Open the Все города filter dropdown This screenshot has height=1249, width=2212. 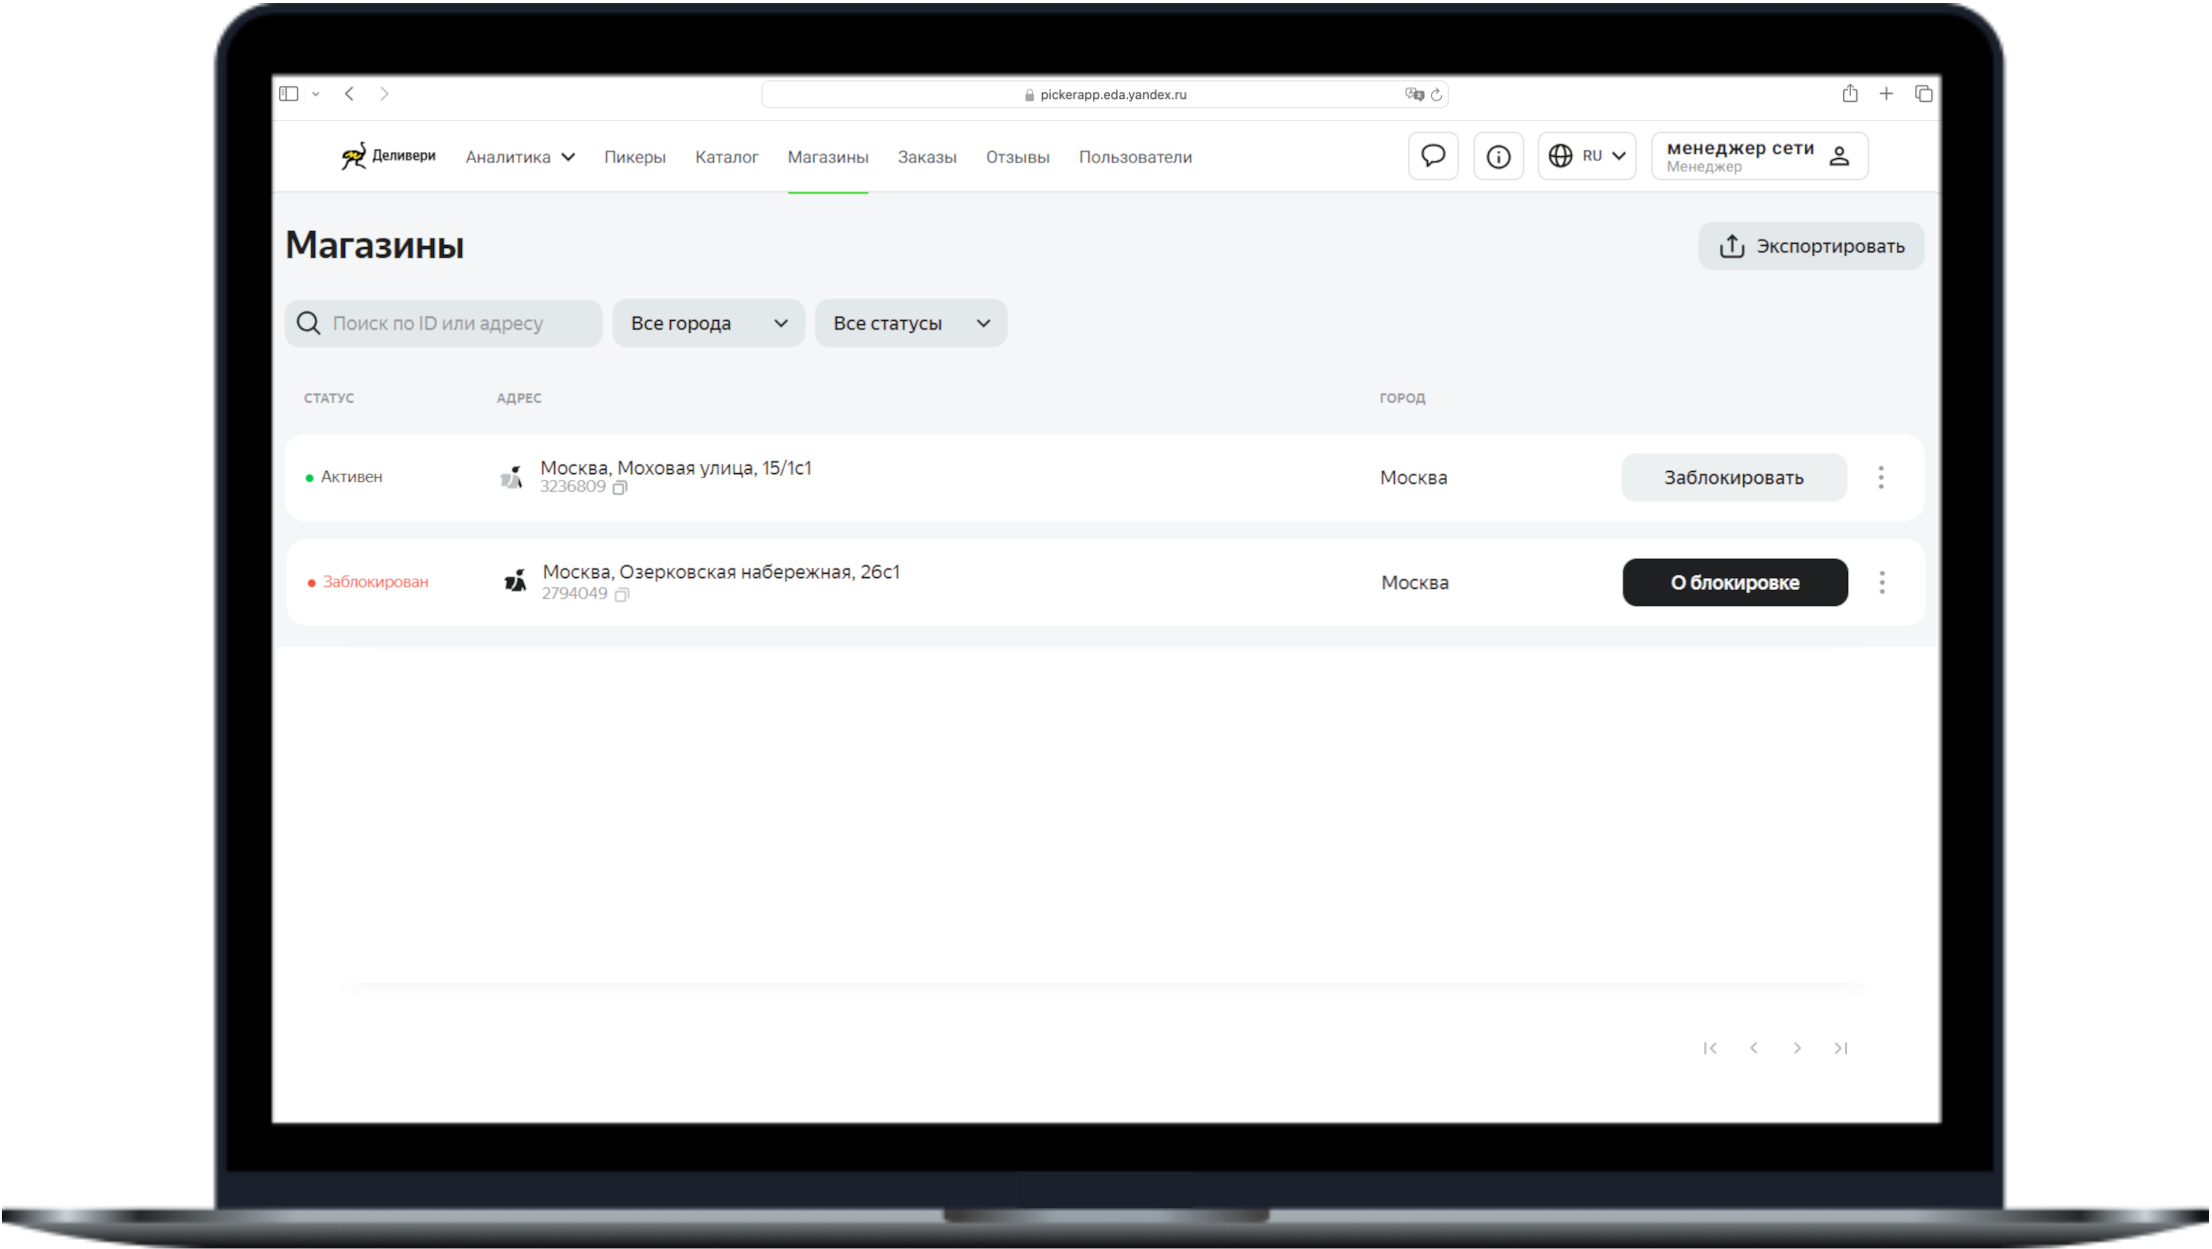tap(709, 323)
